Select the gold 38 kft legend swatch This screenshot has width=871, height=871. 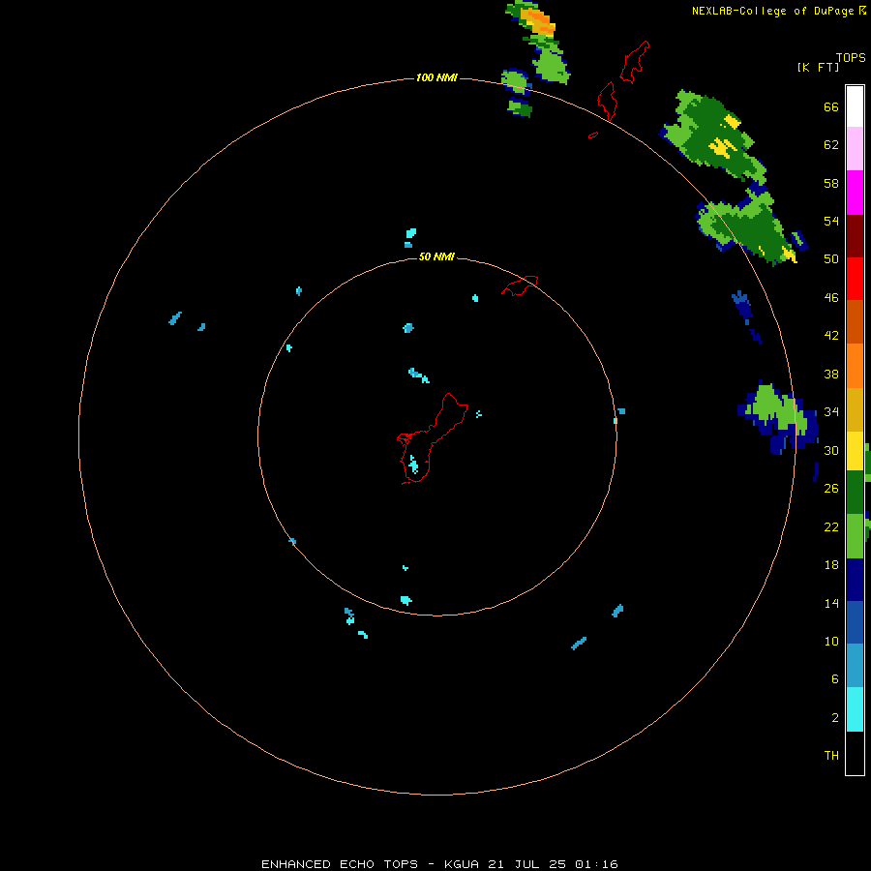[855, 408]
